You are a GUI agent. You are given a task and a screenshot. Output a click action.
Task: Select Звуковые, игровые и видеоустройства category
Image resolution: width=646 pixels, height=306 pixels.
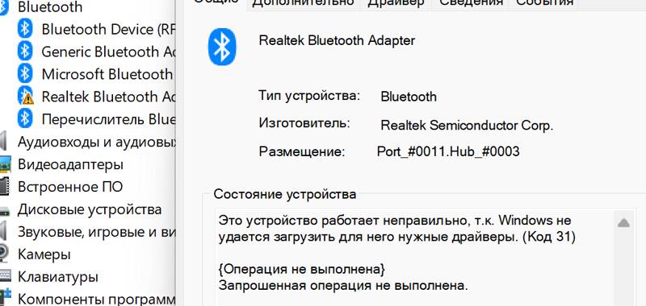[x=96, y=232]
